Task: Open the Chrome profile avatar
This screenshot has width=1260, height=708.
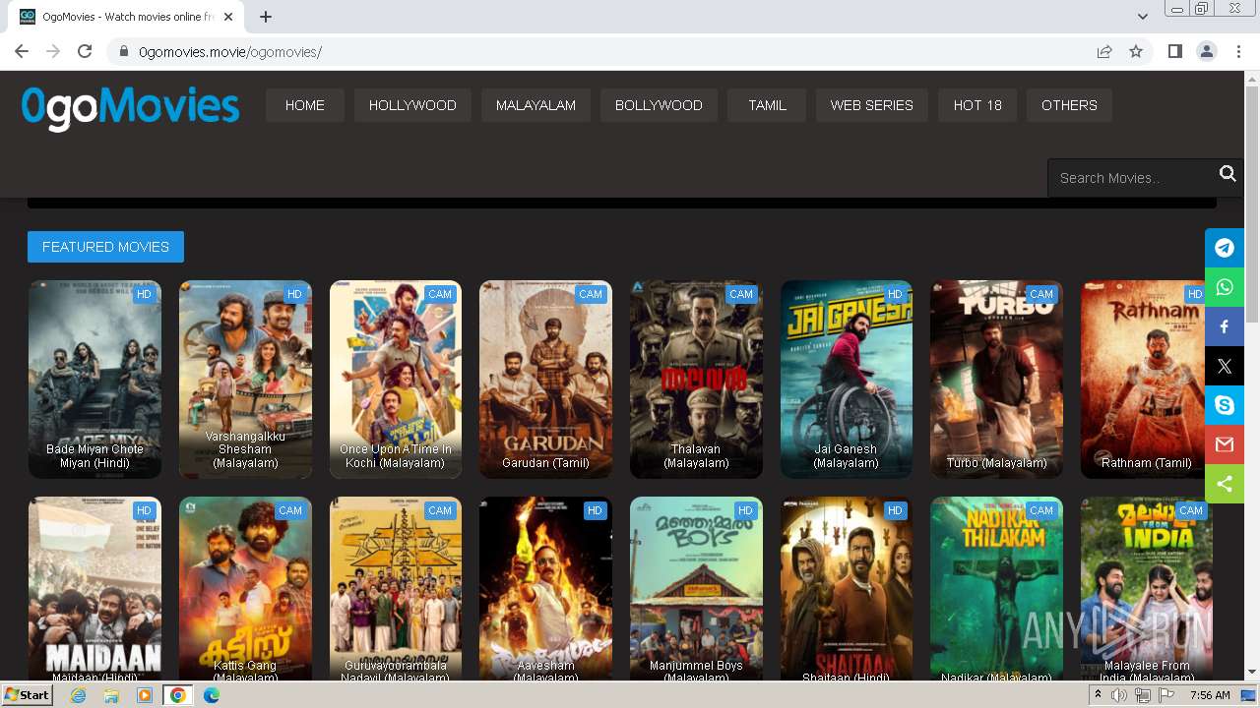Action: tap(1206, 51)
